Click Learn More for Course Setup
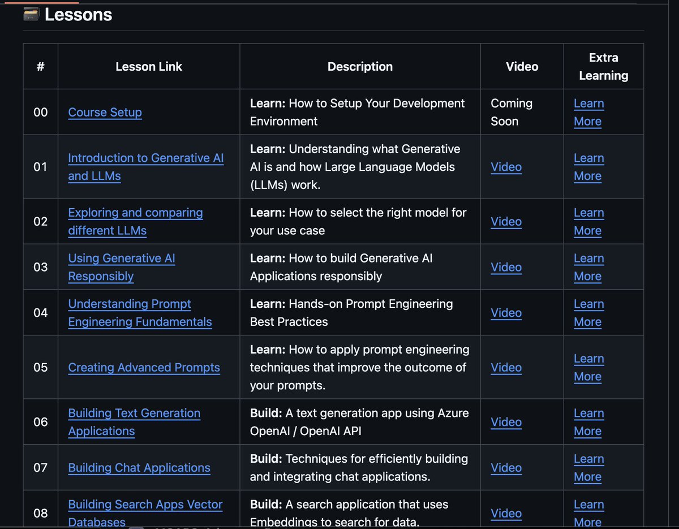Viewport: 679px width, 529px height. coord(589,112)
